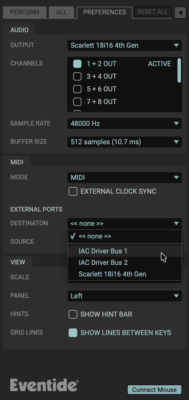Open the audio OUTPUT device dropdown
This screenshot has width=189, height=400.
click(124, 45)
